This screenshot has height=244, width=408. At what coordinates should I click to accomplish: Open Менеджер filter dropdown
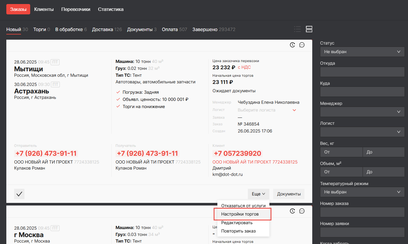coord(362,112)
